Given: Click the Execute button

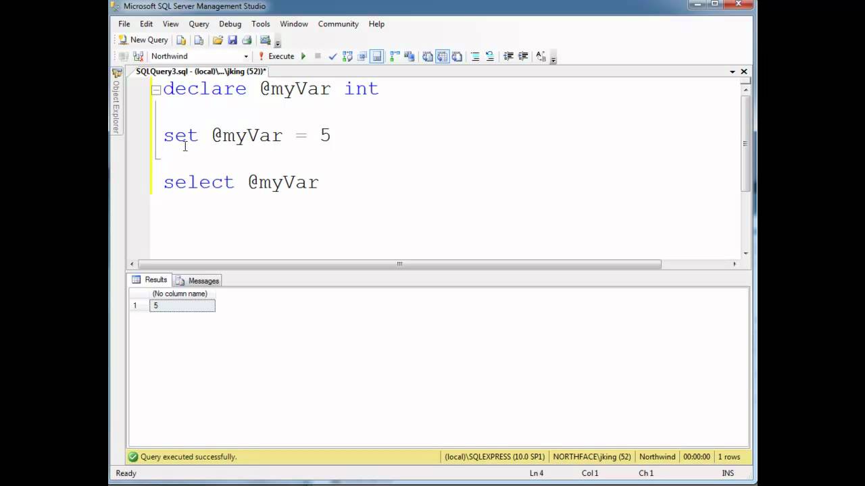Looking at the screenshot, I should point(276,56).
